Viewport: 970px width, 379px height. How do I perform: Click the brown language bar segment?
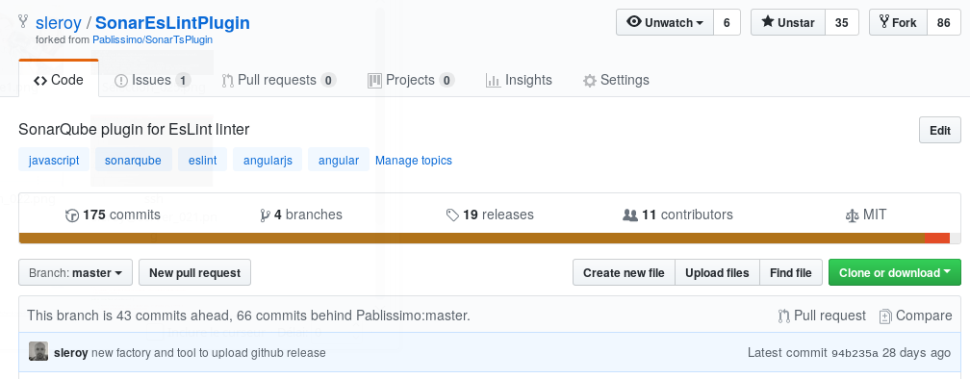pos(472,238)
